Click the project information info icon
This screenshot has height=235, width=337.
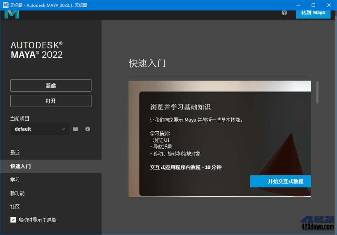(87, 129)
